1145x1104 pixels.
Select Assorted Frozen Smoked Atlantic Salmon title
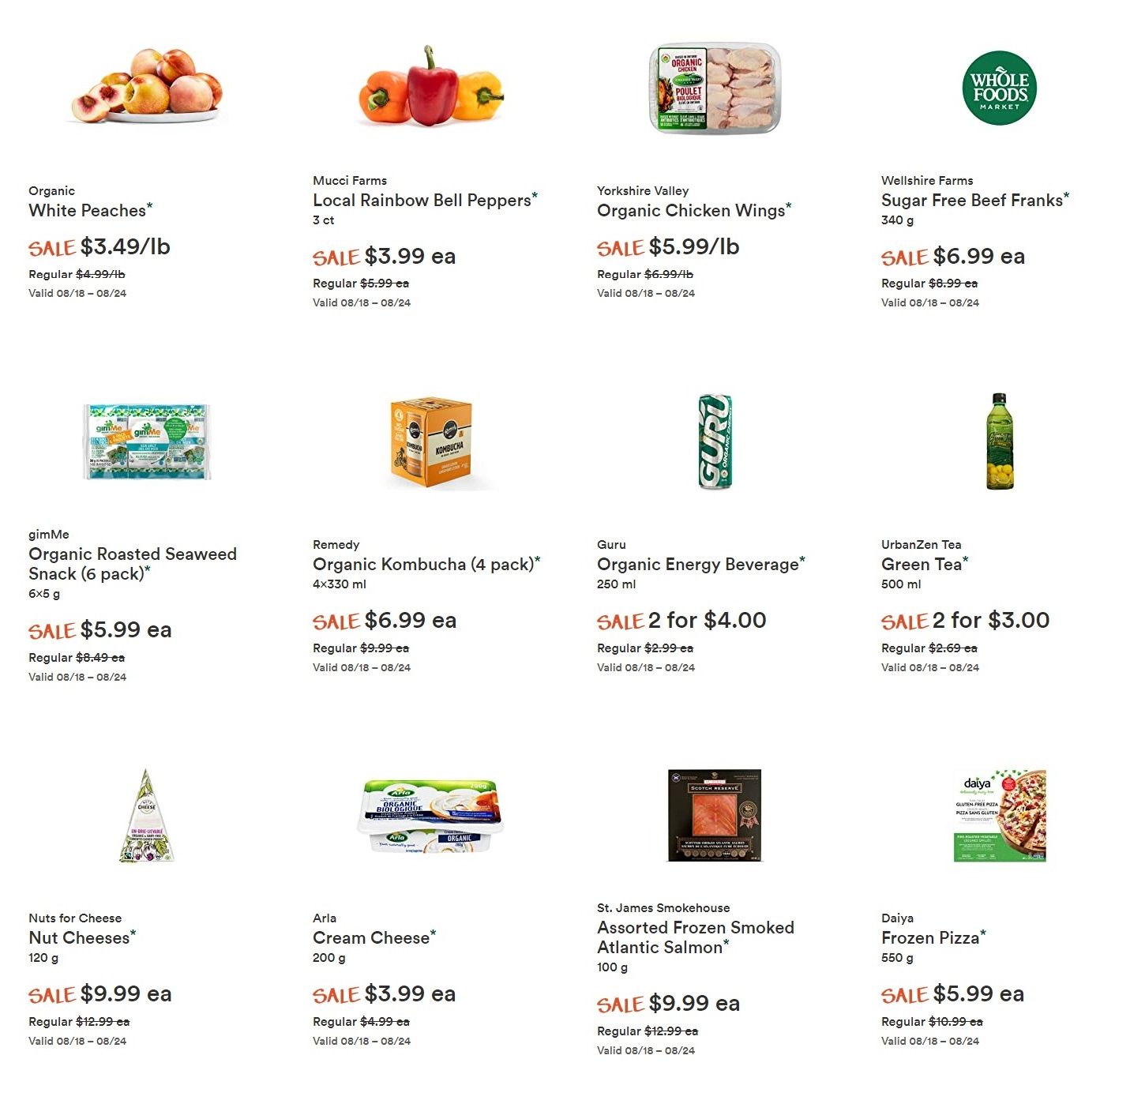click(x=696, y=937)
